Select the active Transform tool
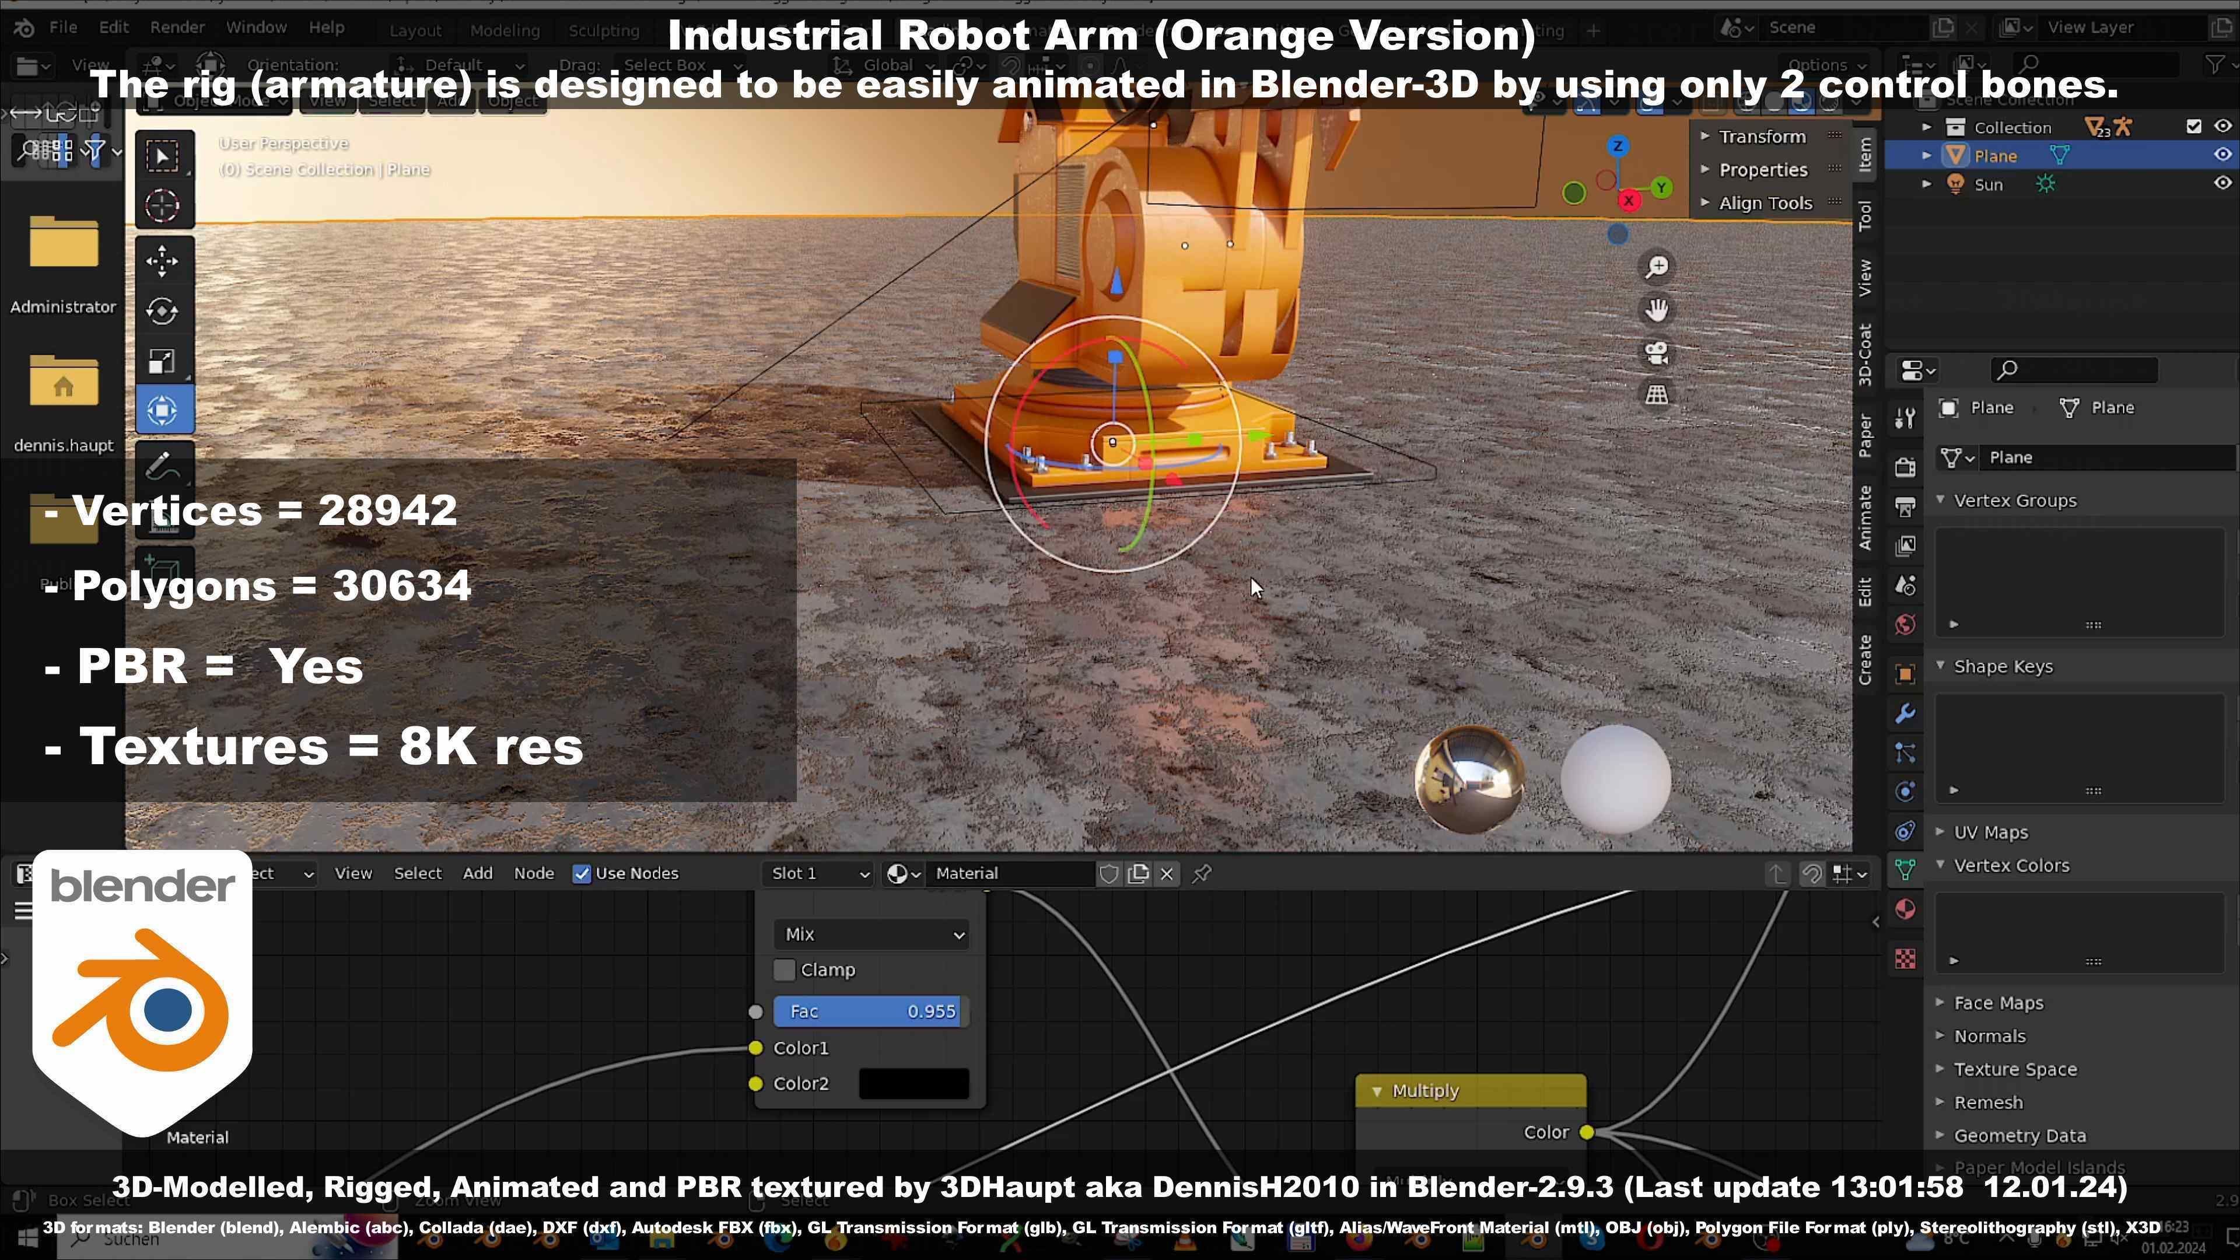The image size is (2240, 1260). 163,411
